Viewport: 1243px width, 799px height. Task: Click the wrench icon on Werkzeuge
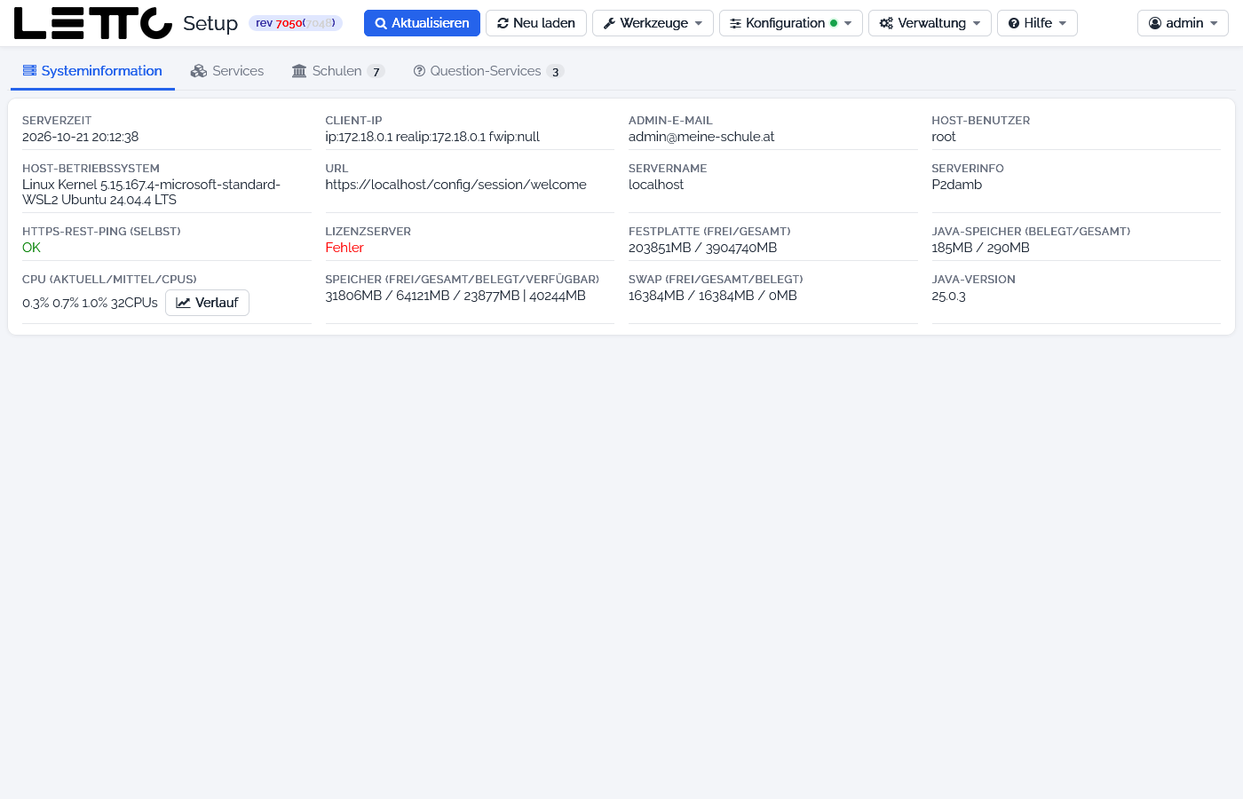(x=609, y=23)
